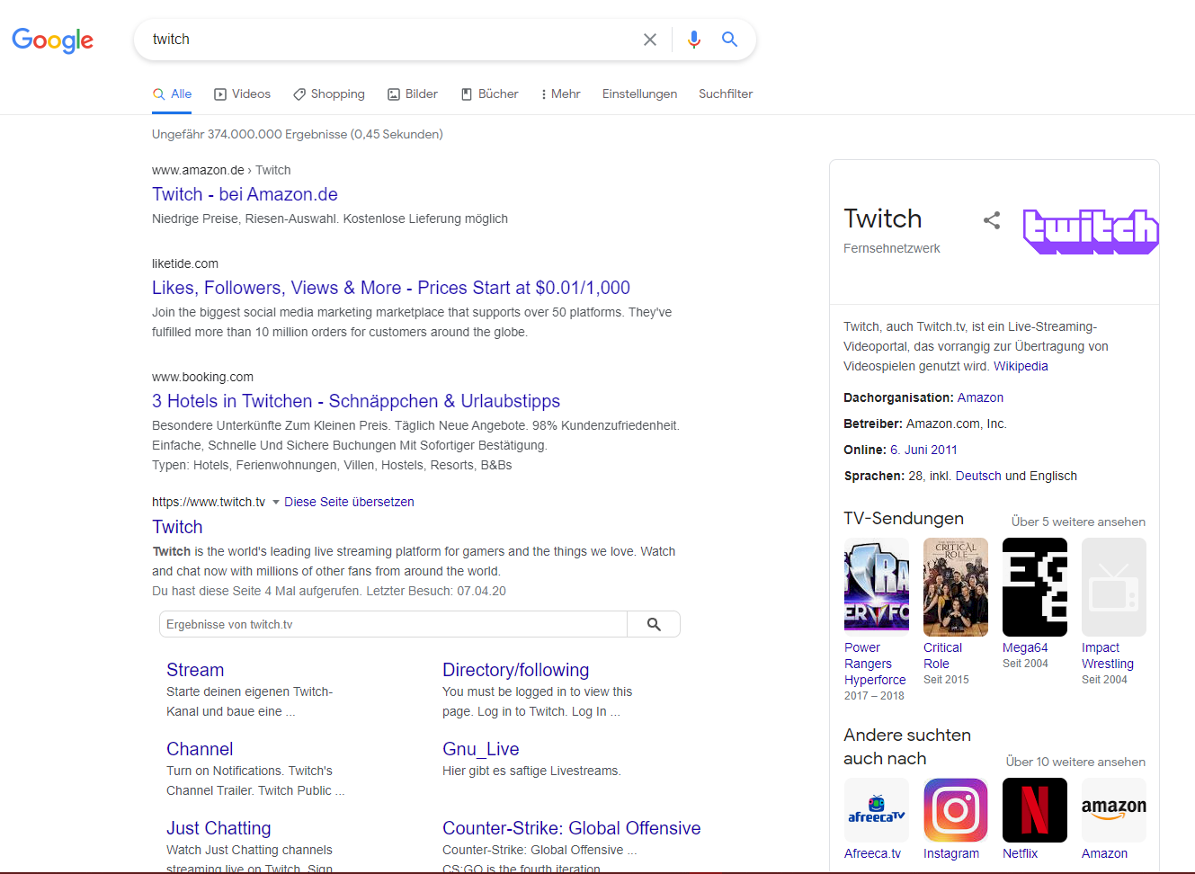This screenshot has width=1195, height=874.
Task: Open Impact Wrestling placeholder thumbnail
Action: pos(1114,587)
